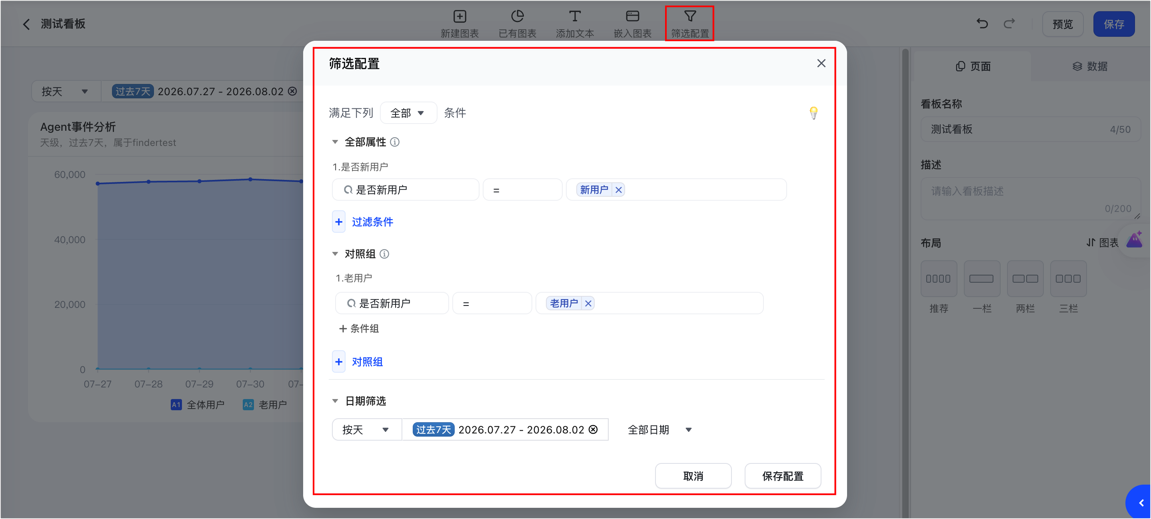The height and width of the screenshot is (519, 1151).
Task: Collapse the 全部属性 section
Action: [x=335, y=142]
